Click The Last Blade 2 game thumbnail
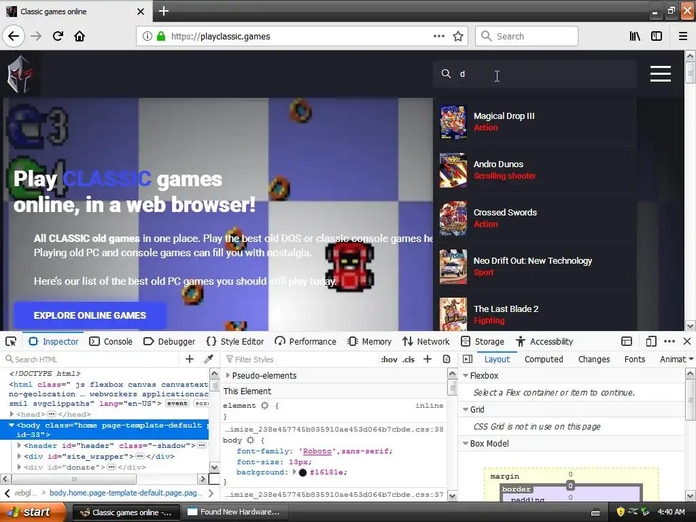Image resolution: width=696 pixels, height=522 pixels. (453, 314)
